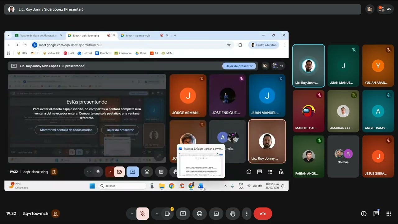The height and width of the screenshot is (224, 398).
Task: Toggle captions in outer Meet bar
Action: (216, 214)
